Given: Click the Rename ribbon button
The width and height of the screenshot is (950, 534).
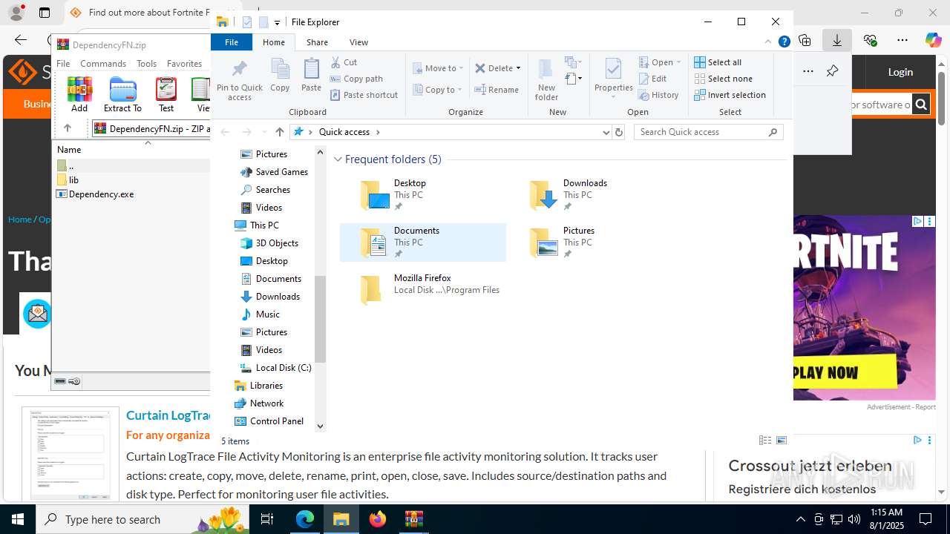Looking at the screenshot, I should (497, 90).
